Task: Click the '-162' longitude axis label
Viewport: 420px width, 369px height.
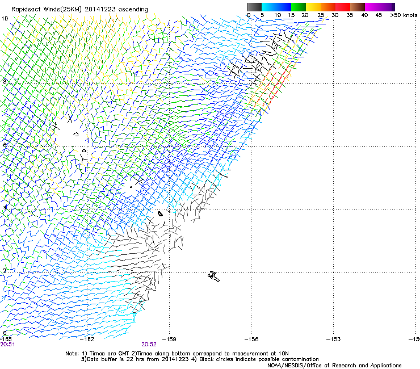Action: tap(87, 339)
